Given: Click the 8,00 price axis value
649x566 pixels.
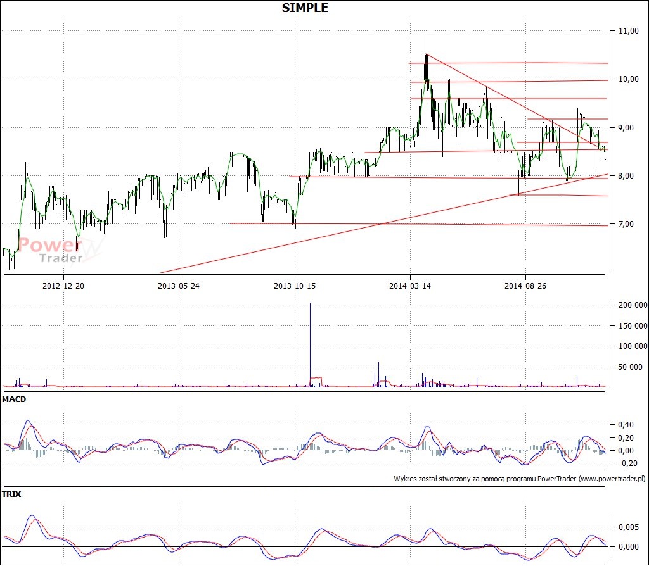Looking at the screenshot, I should (x=626, y=176).
